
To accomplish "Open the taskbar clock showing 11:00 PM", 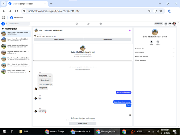I will click(165, 131).
